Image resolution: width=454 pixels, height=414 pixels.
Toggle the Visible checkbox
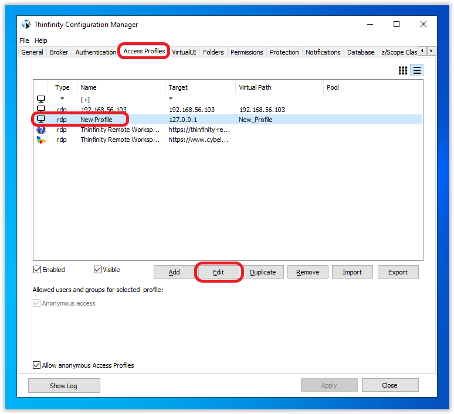point(97,270)
